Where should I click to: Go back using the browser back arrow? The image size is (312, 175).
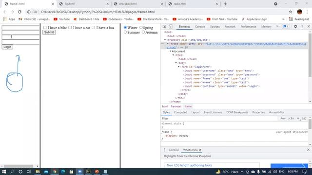pyautogui.click(x=5, y=12)
